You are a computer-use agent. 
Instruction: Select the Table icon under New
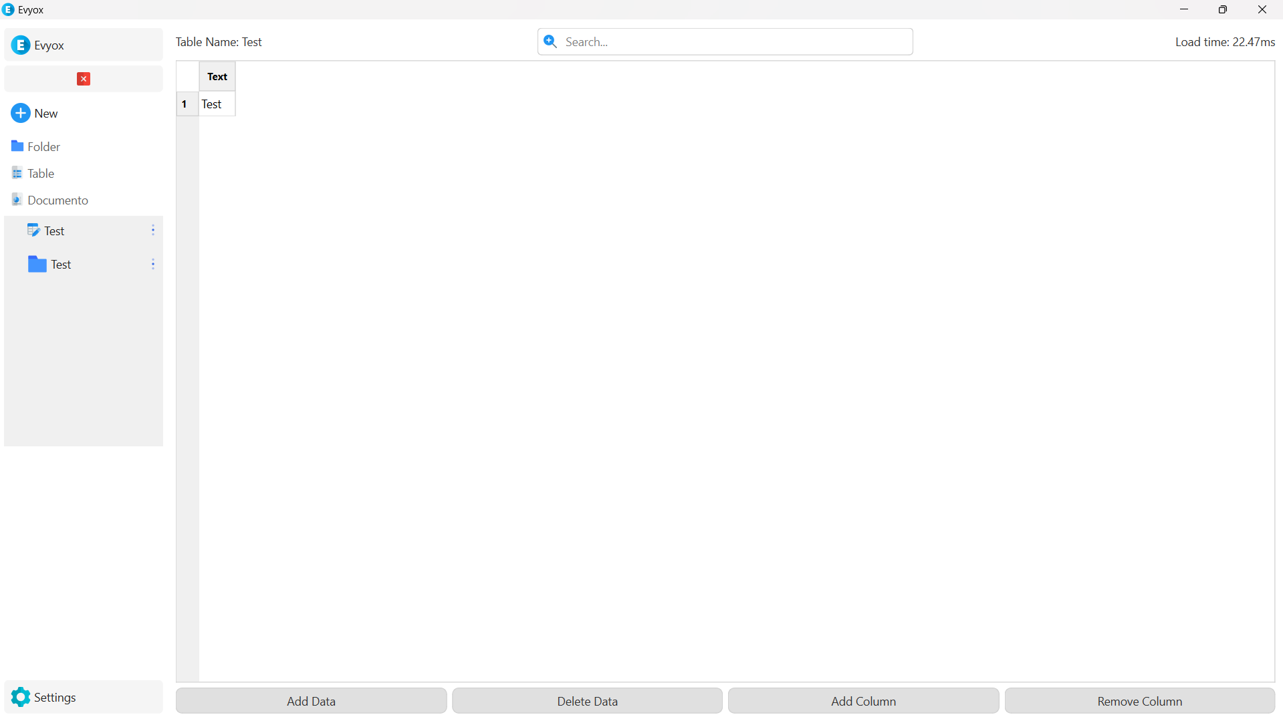(17, 173)
